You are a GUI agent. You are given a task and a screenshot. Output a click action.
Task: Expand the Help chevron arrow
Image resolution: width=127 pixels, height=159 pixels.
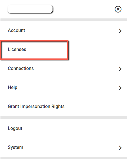click(120, 88)
